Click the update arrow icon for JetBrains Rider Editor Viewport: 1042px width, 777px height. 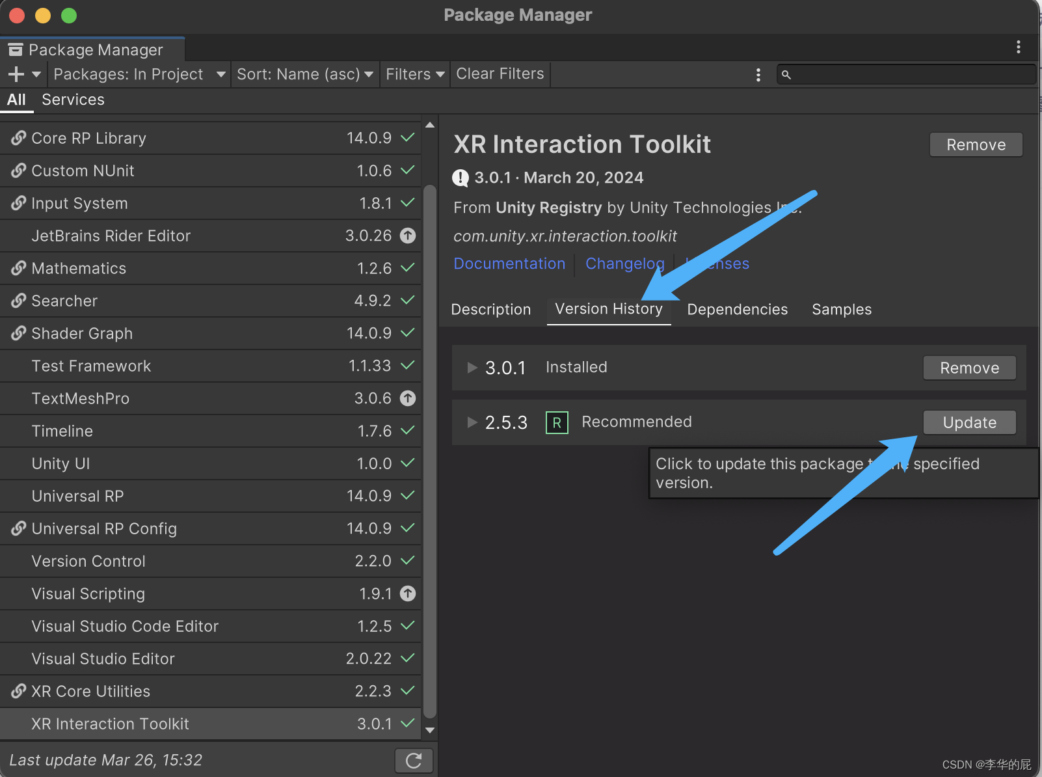click(x=408, y=236)
